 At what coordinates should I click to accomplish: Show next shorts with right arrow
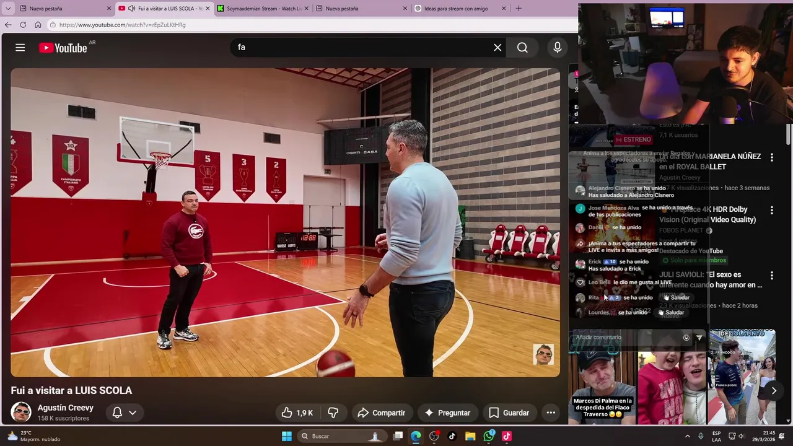[x=774, y=390]
